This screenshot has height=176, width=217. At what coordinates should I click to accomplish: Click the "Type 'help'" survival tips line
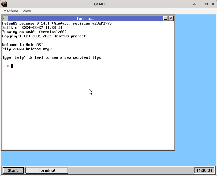[x=53, y=57]
